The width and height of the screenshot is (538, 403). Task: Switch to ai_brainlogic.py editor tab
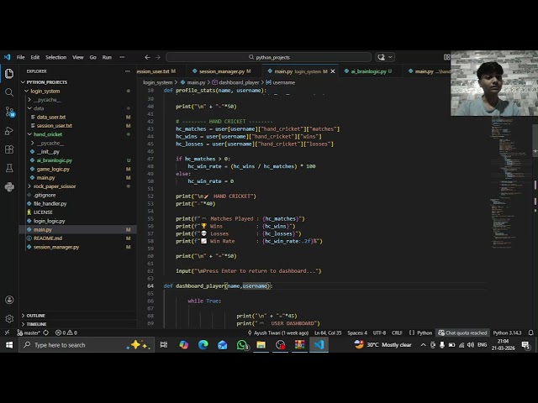coord(368,71)
